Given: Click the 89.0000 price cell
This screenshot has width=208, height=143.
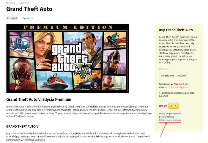Looking at the screenshot, I should (182, 76).
